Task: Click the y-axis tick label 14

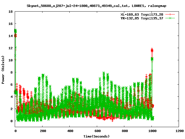Action: coord(10,36)
